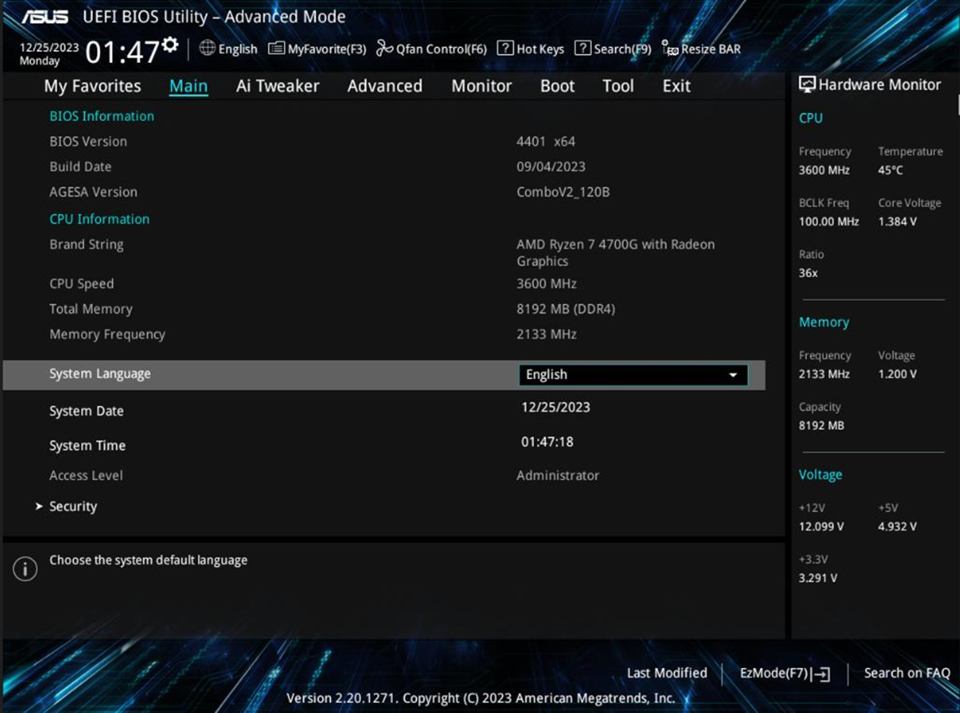Toggle the Resize BAR icon
960x713 pixels.
(669, 48)
